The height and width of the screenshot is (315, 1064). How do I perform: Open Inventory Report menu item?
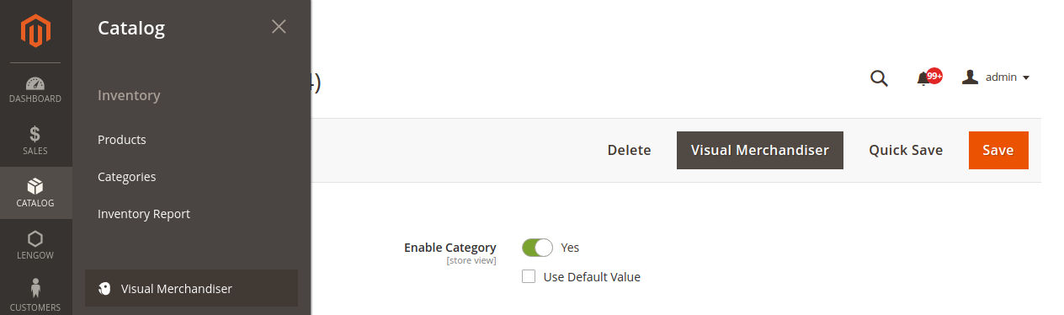click(x=144, y=214)
